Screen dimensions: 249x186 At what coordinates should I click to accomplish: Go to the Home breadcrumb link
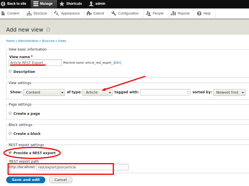coord(10,41)
